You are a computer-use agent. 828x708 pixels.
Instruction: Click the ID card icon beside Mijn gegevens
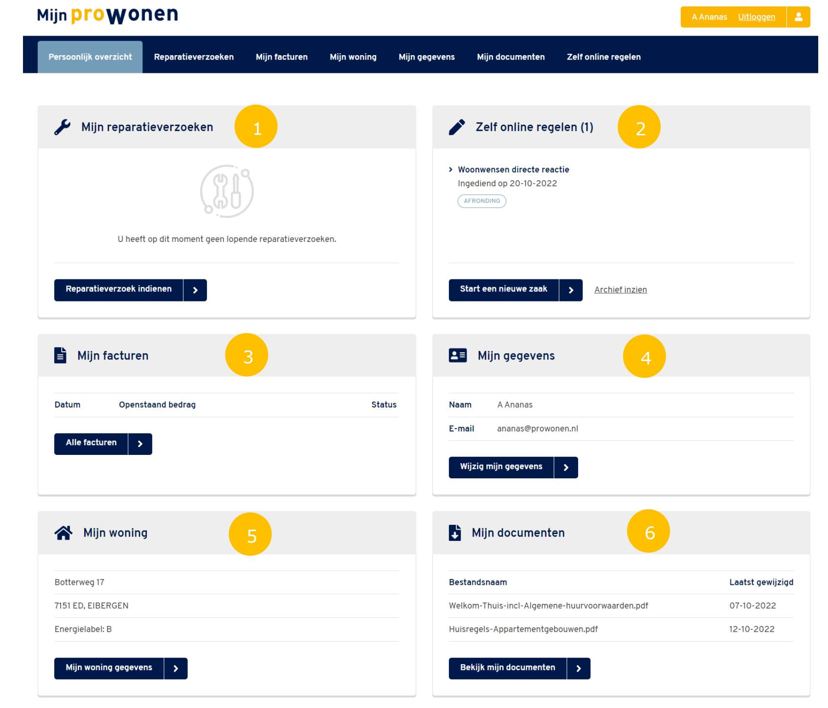pyautogui.click(x=458, y=355)
